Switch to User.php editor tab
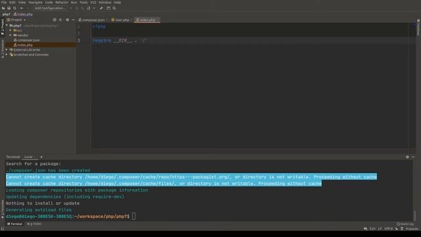 [x=120, y=20]
